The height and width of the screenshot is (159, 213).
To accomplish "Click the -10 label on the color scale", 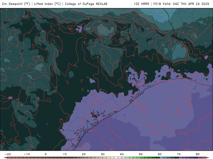I will tap(27, 154).
